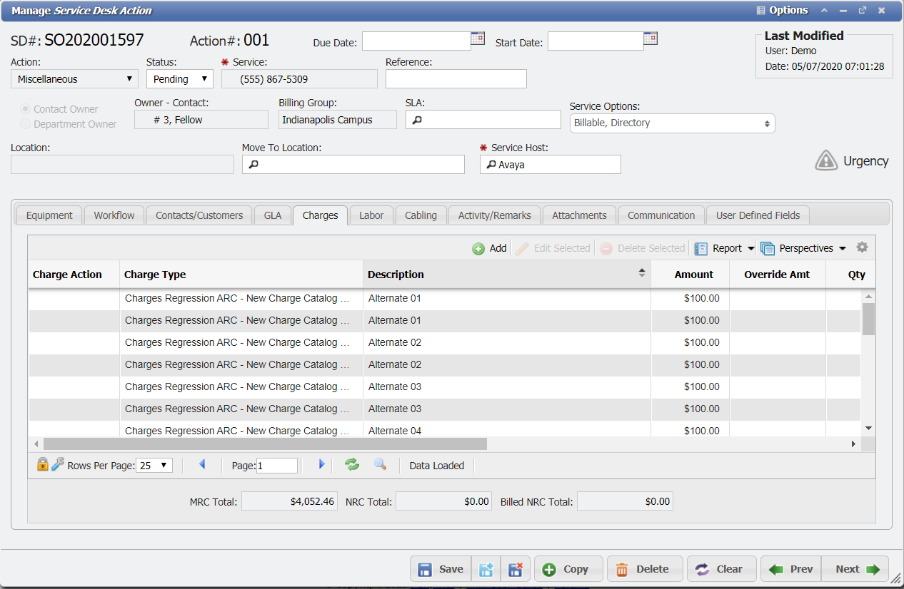
Task: Click the Urgency warning triangle
Action: 826,160
